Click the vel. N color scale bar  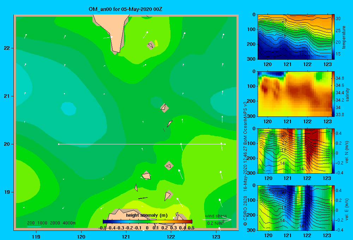point(333,151)
